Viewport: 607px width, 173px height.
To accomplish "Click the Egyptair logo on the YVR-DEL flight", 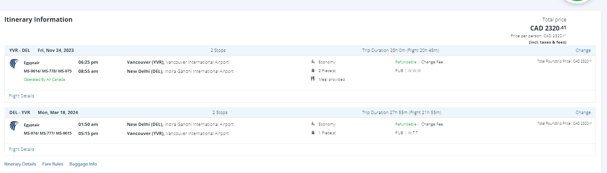I will [14, 63].
